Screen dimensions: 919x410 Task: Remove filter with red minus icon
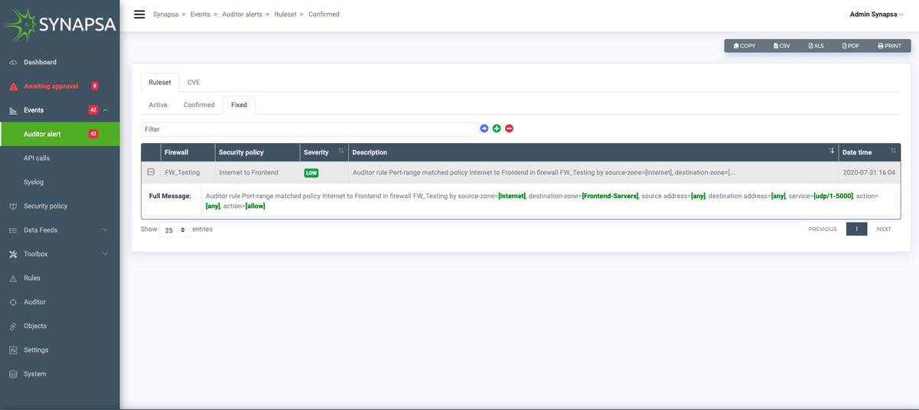click(509, 129)
